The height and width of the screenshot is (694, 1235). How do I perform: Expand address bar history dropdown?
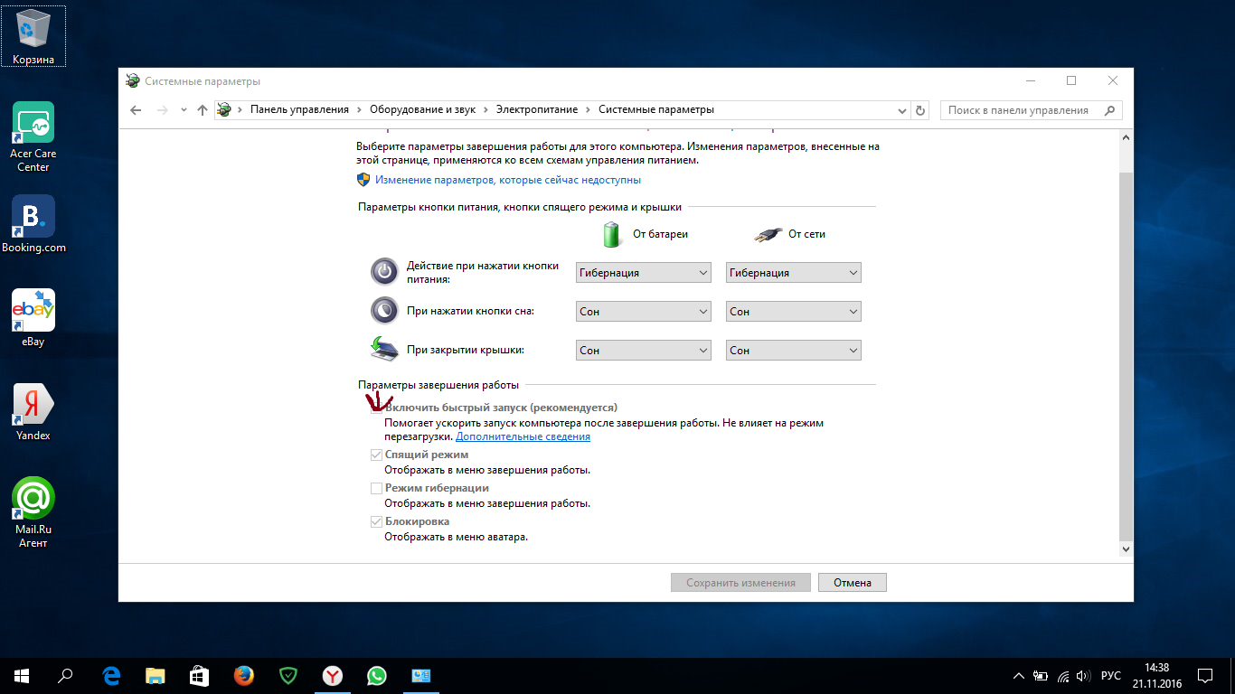tap(901, 110)
